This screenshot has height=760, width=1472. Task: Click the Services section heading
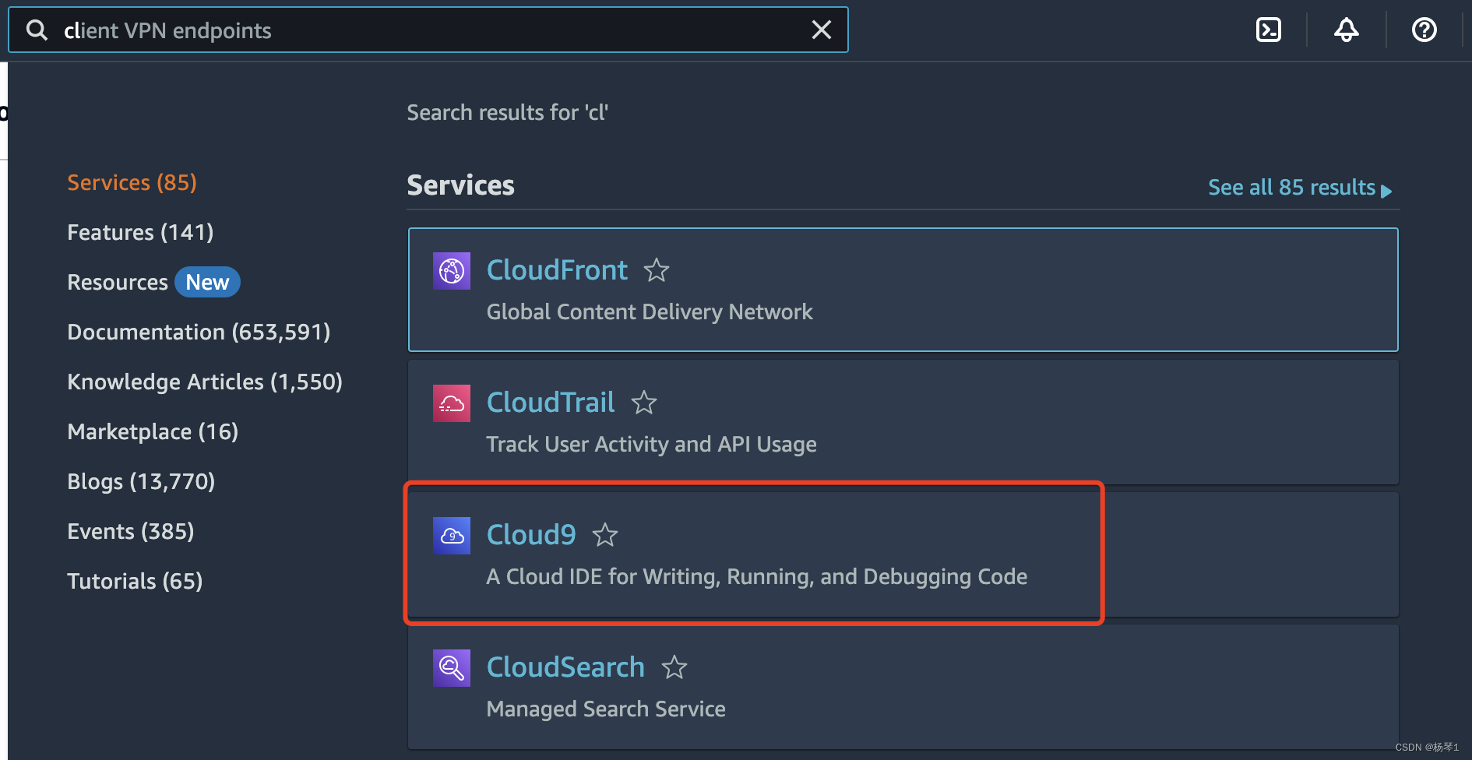click(x=460, y=185)
